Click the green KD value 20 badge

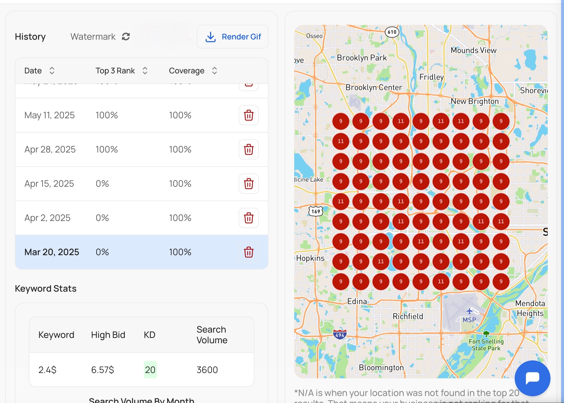[x=150, y=370]
